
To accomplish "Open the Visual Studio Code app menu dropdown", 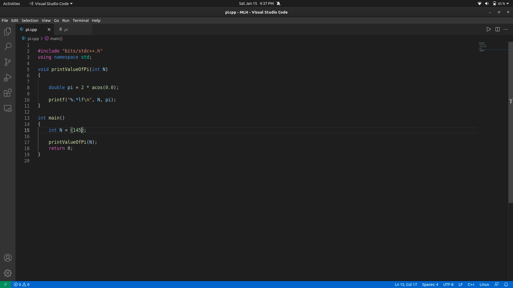I will click(x=51, y=3).
